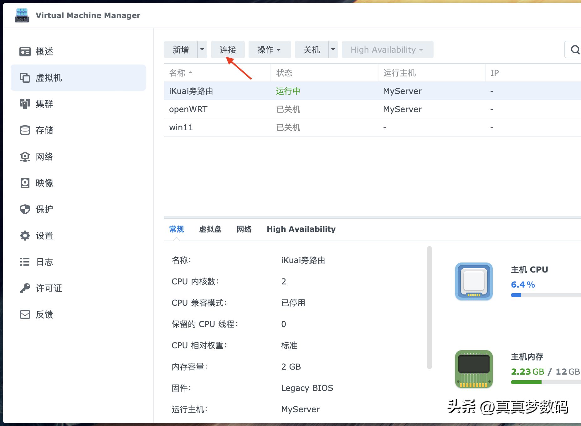Click the Virtual Machine Manager app icon

point(22,15)
